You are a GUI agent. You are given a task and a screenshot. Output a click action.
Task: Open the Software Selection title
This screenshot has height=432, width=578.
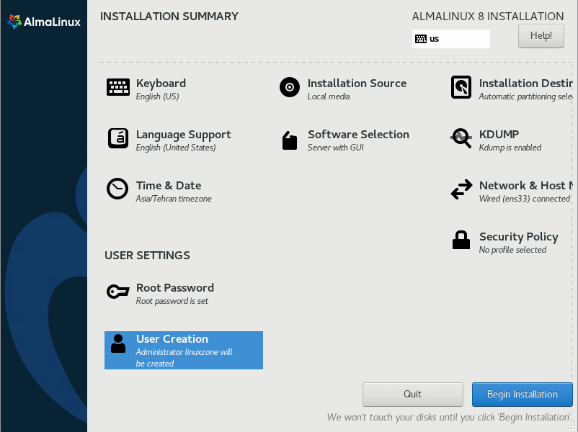click(358, 135)
